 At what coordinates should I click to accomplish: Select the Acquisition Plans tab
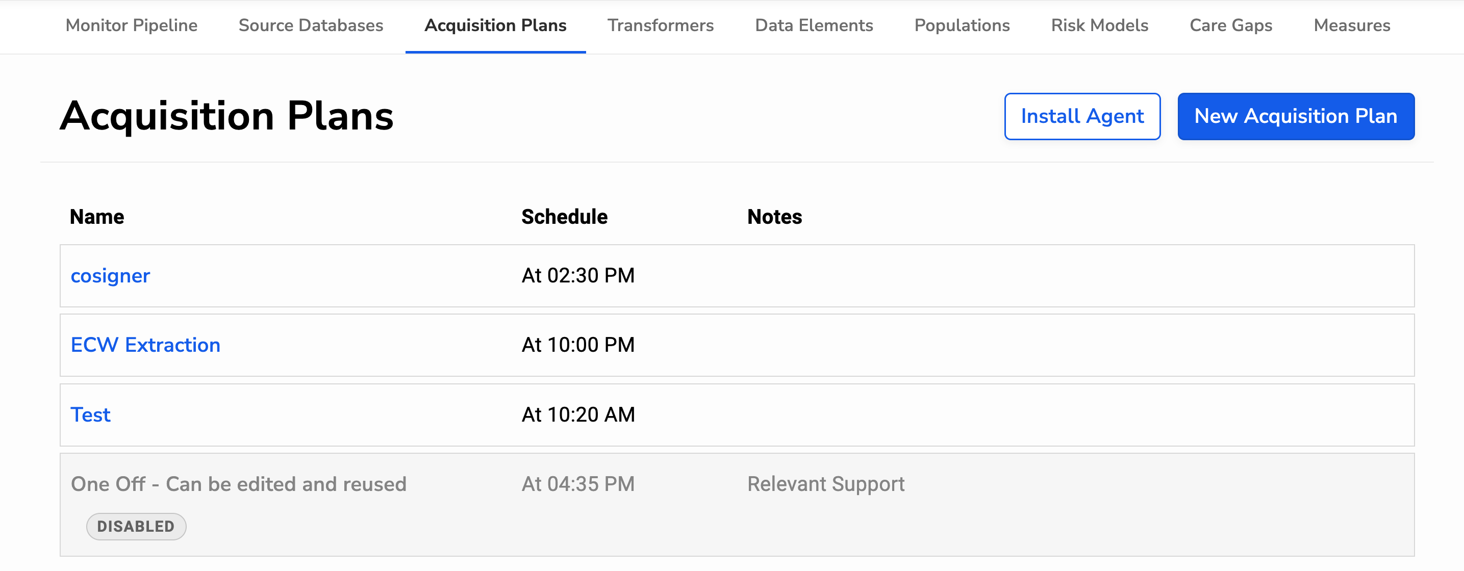tap(496, 25)
